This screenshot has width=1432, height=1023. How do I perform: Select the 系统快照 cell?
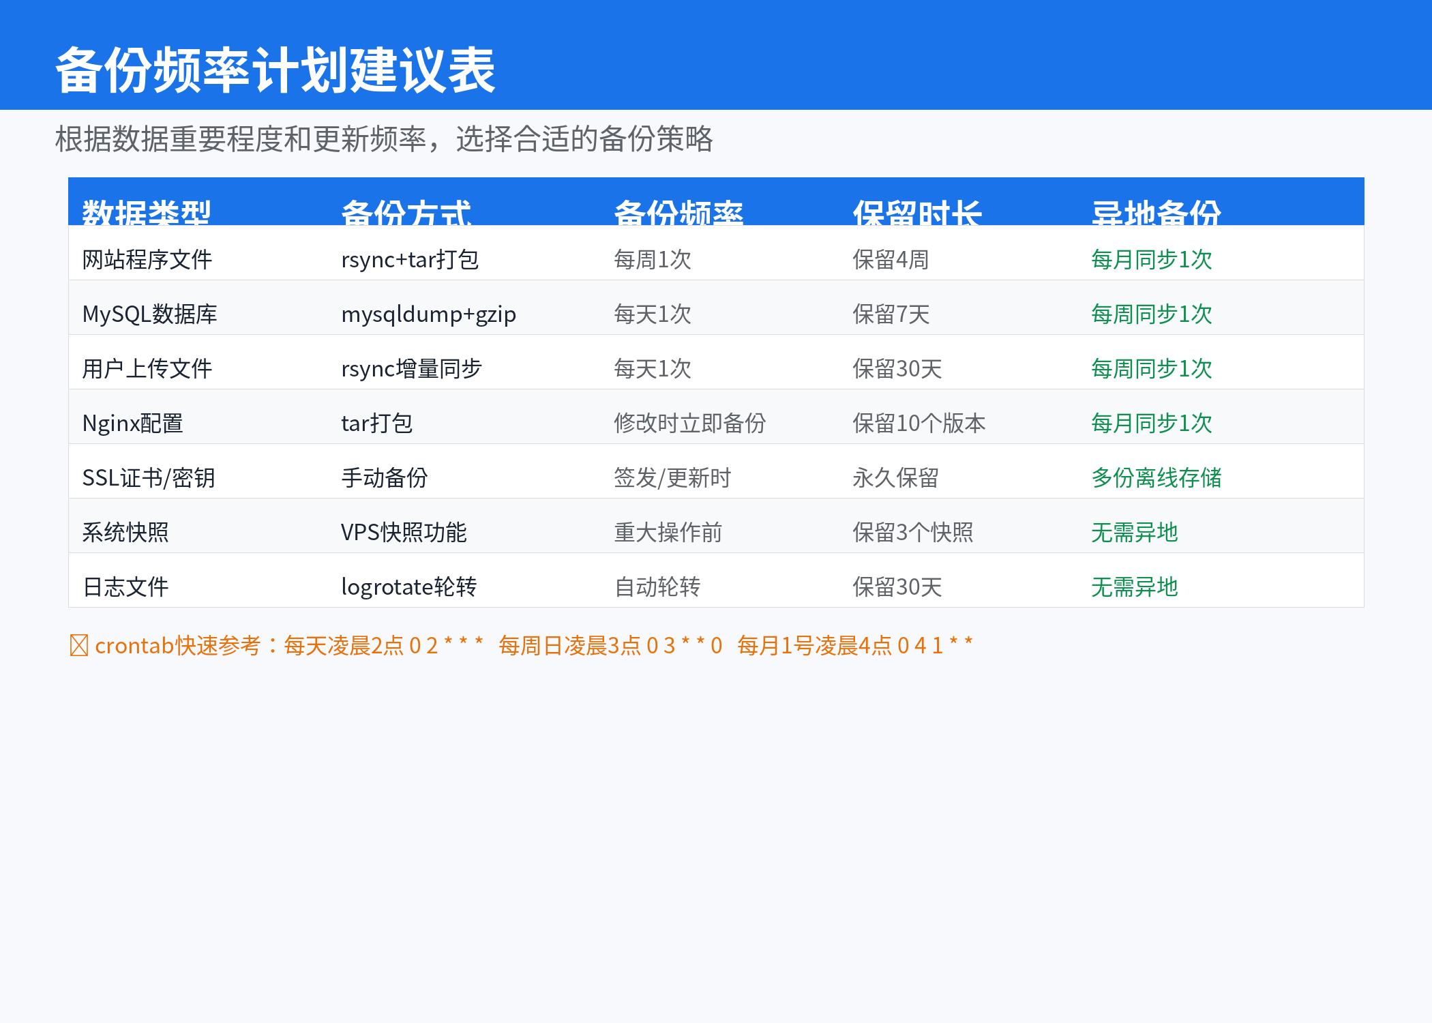(x=125, y=532)
